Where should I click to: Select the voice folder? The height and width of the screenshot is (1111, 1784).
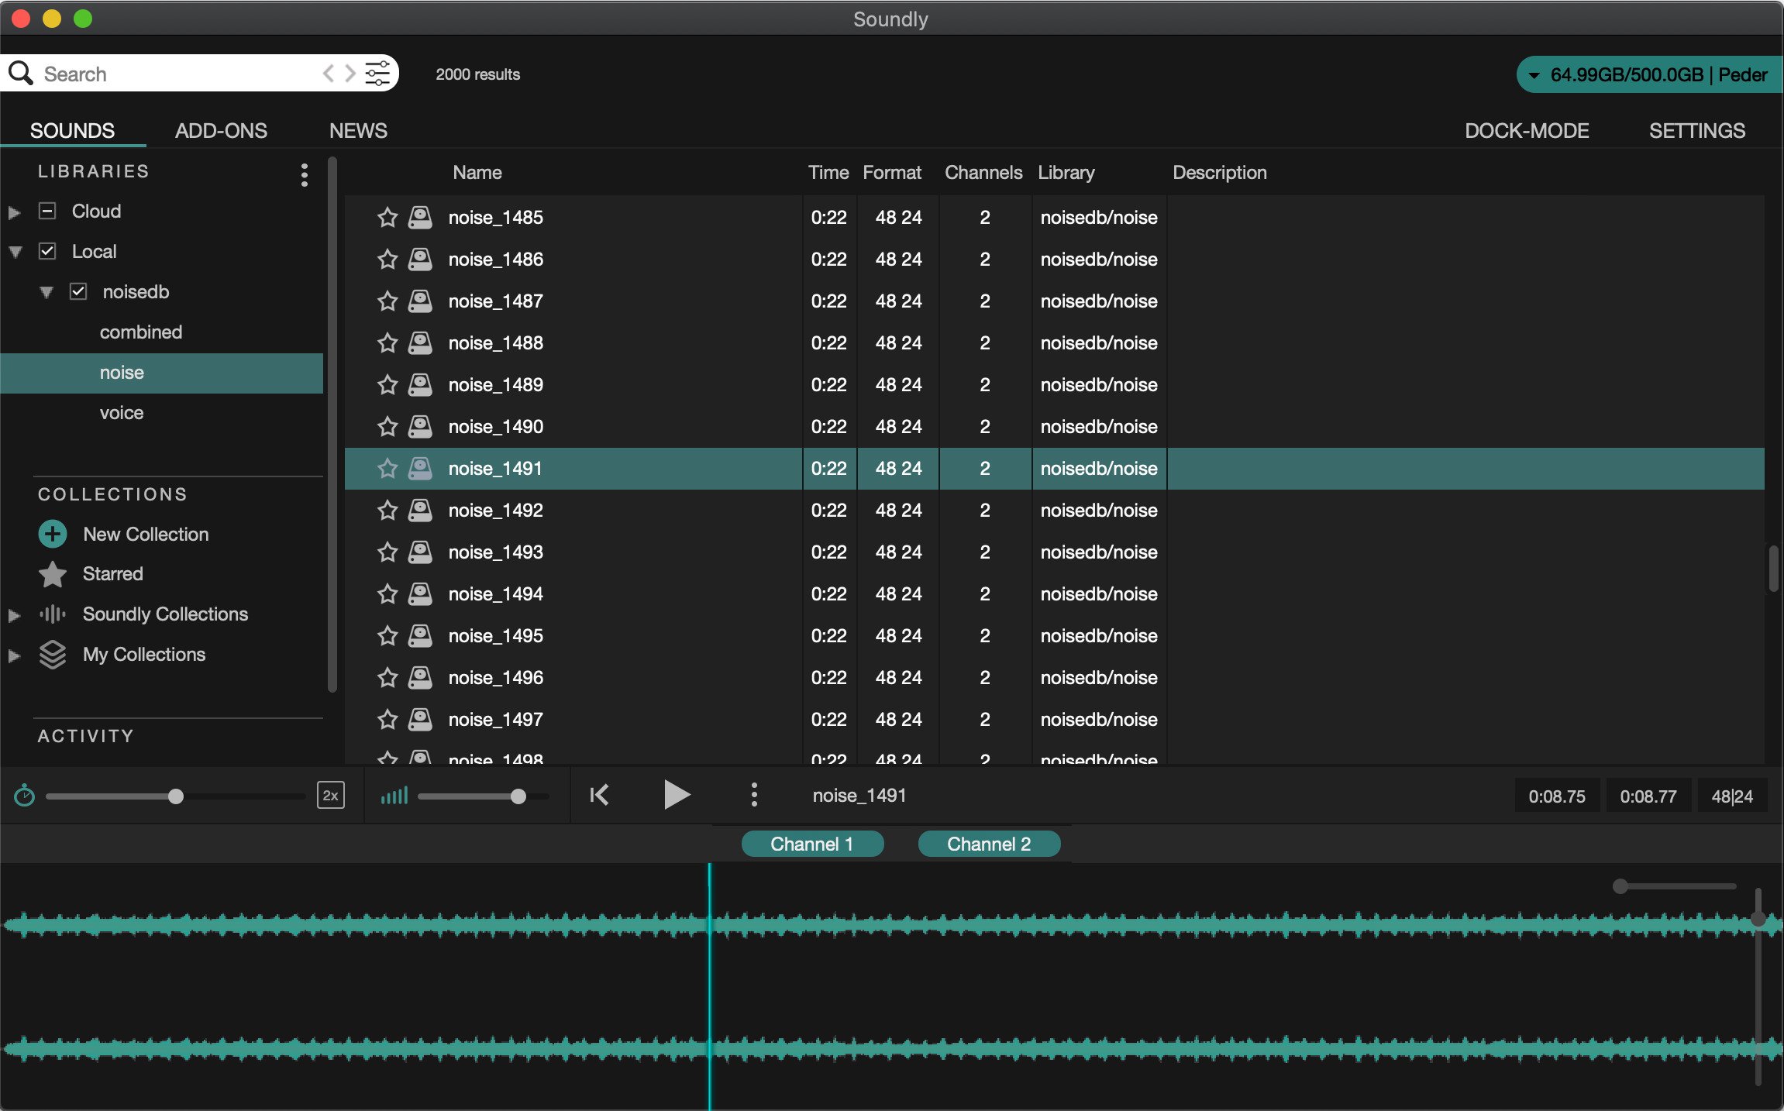click(122, 412)
